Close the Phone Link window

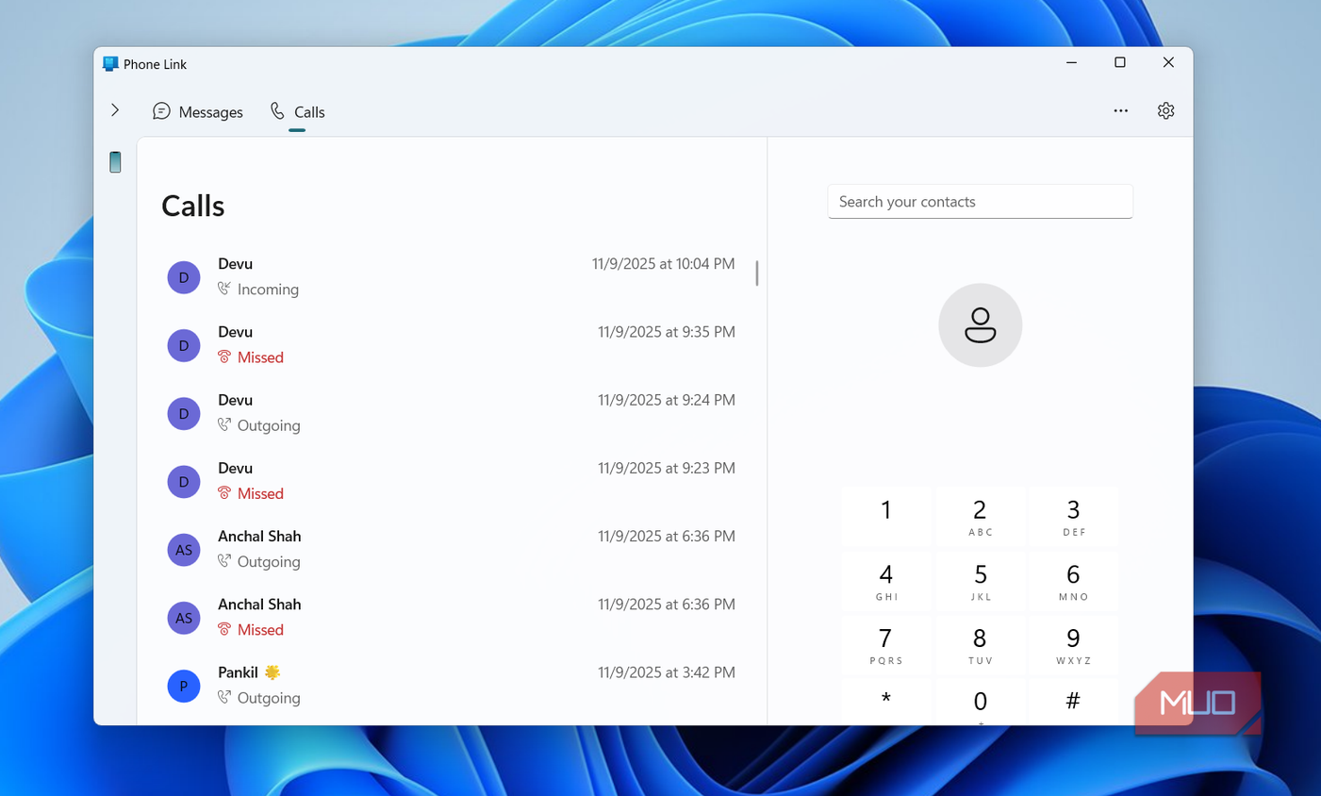point(1168,63)
